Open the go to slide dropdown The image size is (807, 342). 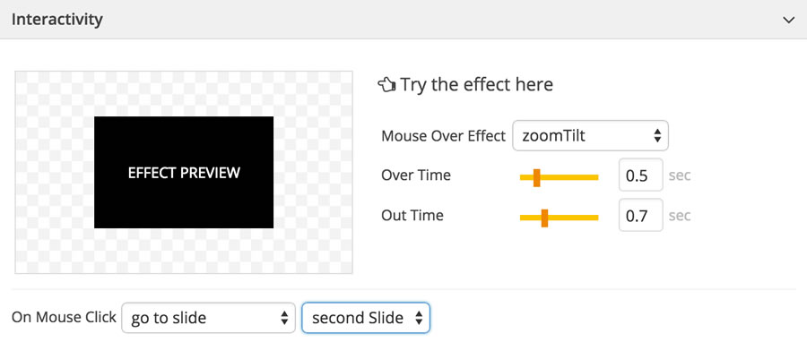(x=208, y=318)
